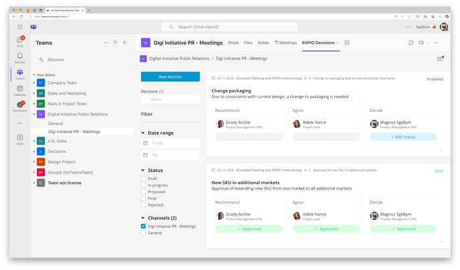Click plus to join or create team
Image resolution: width=460 pixels, height=270 pixels.
(124, 43)
